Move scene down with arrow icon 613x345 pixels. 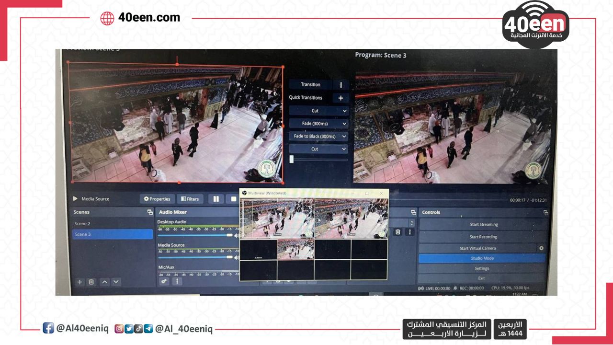(115, 282)
